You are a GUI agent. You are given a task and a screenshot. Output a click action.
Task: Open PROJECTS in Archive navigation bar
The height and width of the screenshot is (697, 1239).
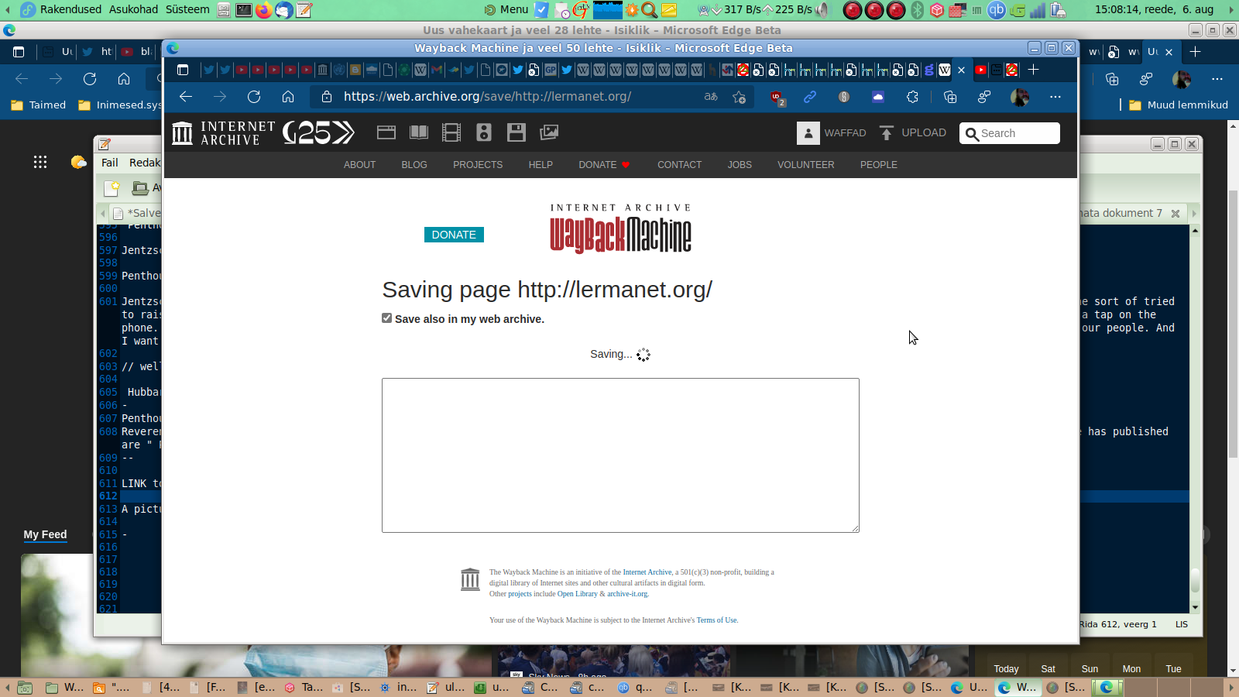pos(478,165)
